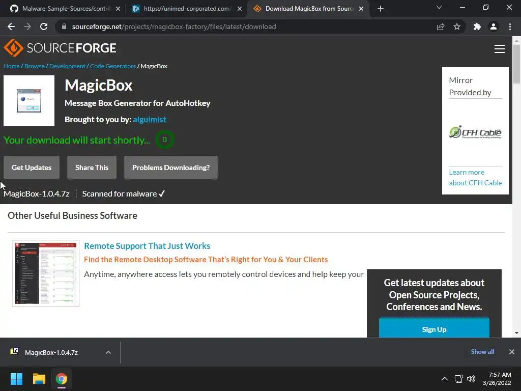Click the download countdown circle showing 0
Screen dimensions: 521x391
164,139
